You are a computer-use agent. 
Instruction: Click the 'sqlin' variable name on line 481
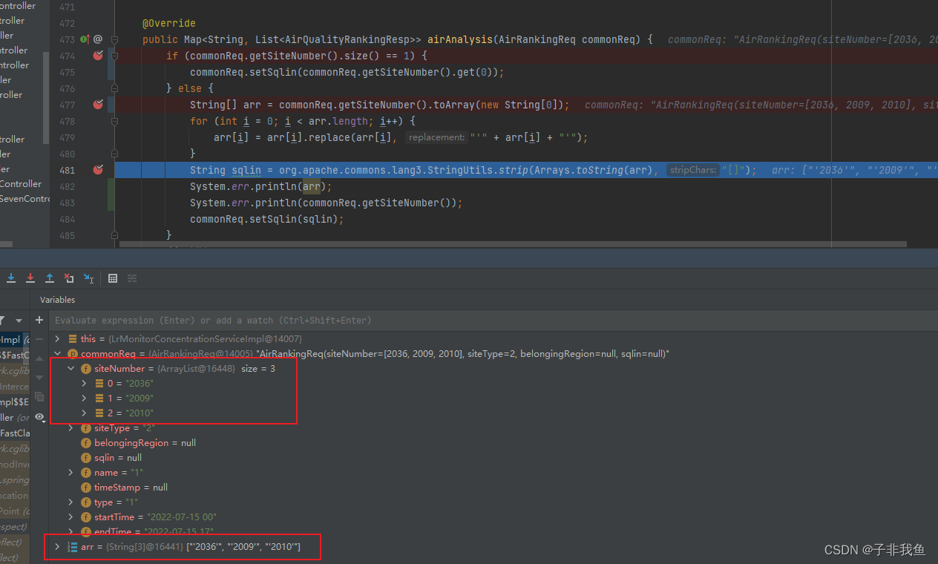click(246, 170)
